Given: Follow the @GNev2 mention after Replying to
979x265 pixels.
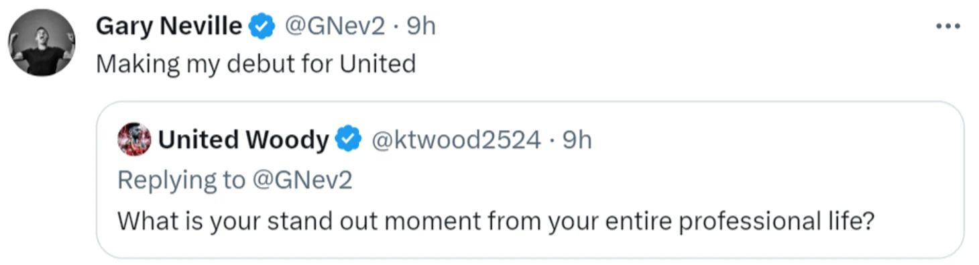Looking at the screenshot, I should (302, 180).
